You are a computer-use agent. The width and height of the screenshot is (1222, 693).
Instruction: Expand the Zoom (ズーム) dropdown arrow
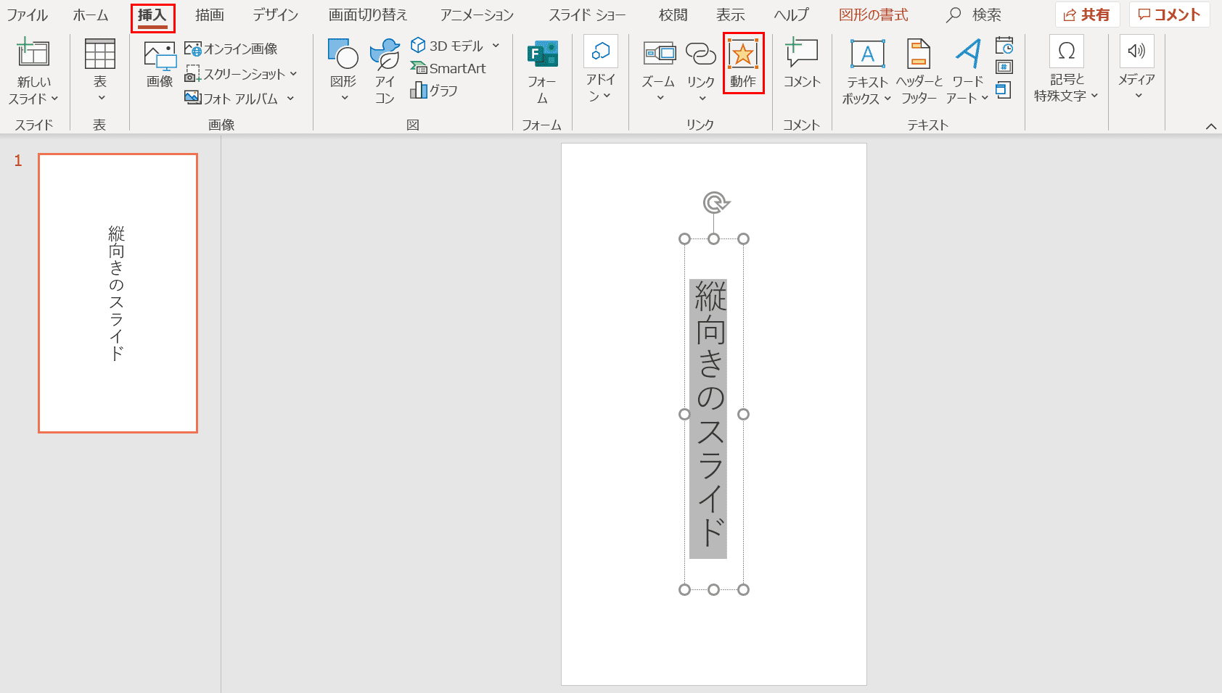coord(660,98)
